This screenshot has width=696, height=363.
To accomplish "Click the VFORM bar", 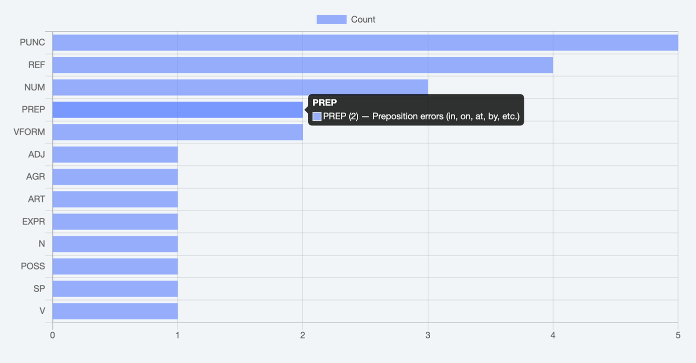I will point(177,132).
